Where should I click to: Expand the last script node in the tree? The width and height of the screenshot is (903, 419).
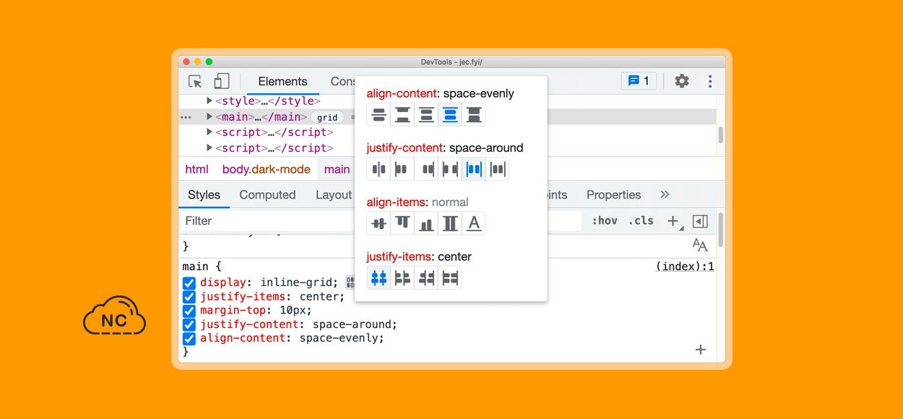[209, 148]
